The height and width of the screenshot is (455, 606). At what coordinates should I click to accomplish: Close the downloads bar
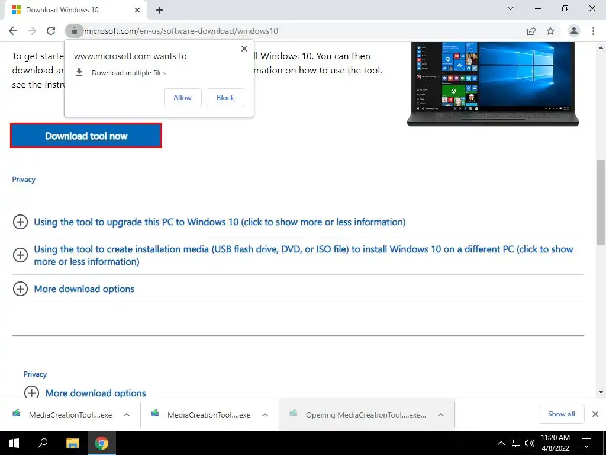point(595,414)
